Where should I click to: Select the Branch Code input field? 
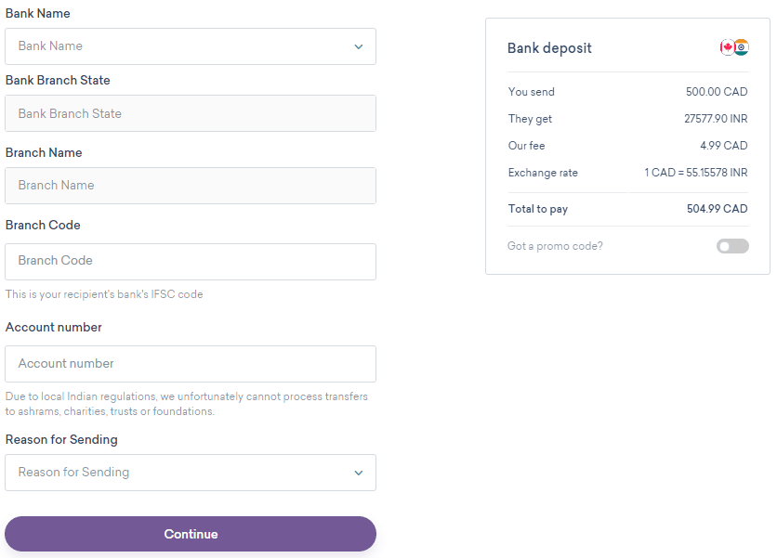tap(191, 262)
